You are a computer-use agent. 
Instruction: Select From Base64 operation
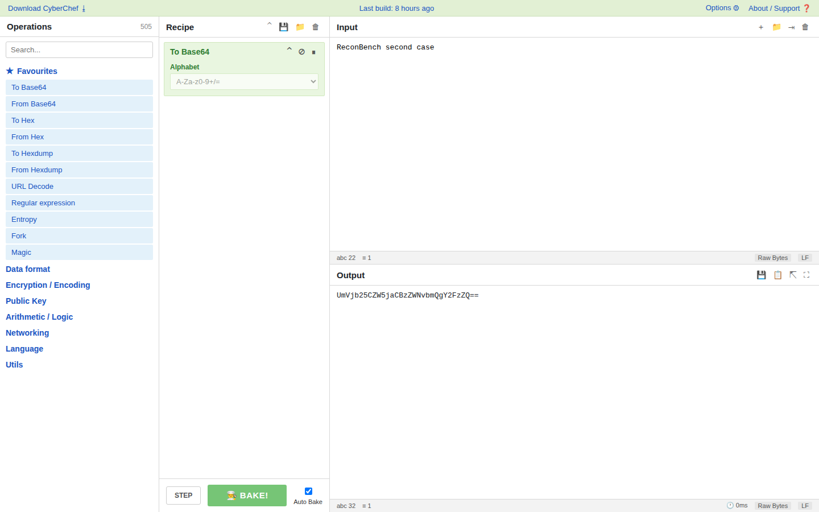point(79,104)
